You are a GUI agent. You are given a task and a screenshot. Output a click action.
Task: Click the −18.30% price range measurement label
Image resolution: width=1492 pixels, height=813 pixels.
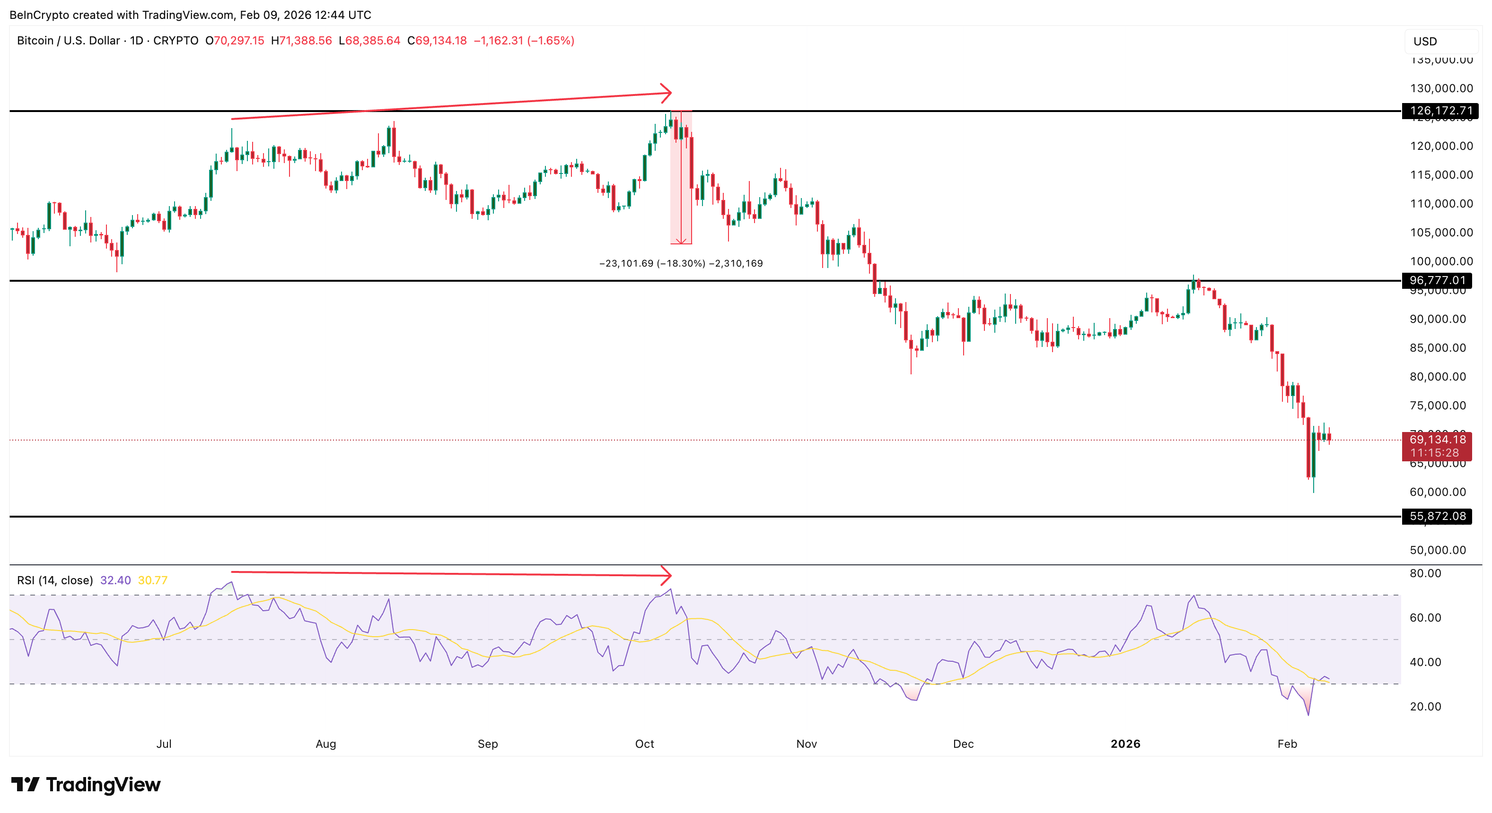(681, 263)
